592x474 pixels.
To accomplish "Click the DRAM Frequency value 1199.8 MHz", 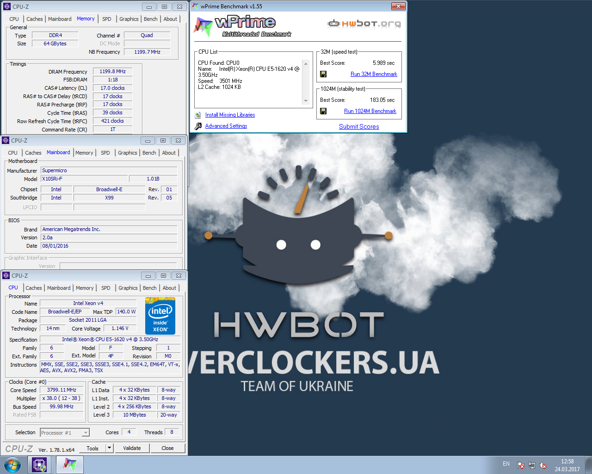I will [113, 71].
